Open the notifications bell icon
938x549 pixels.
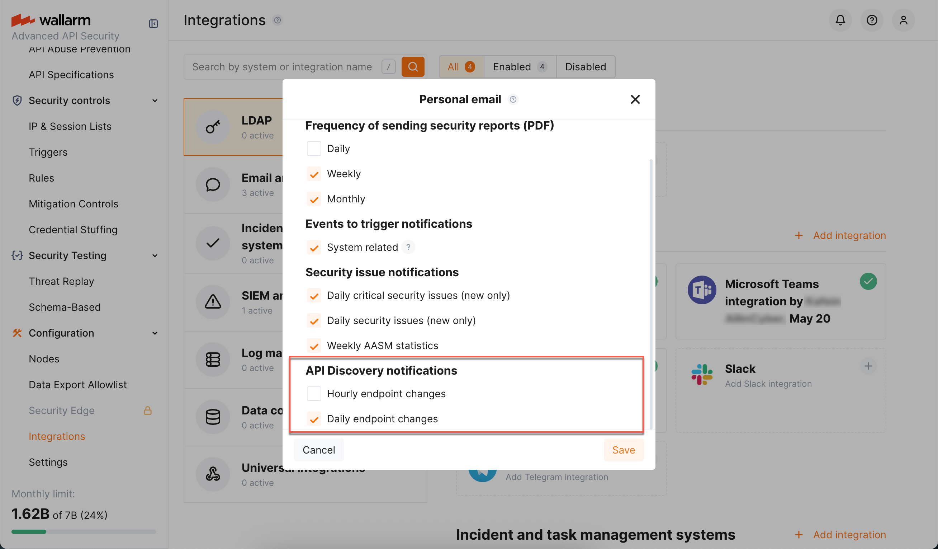pos(840,20)
